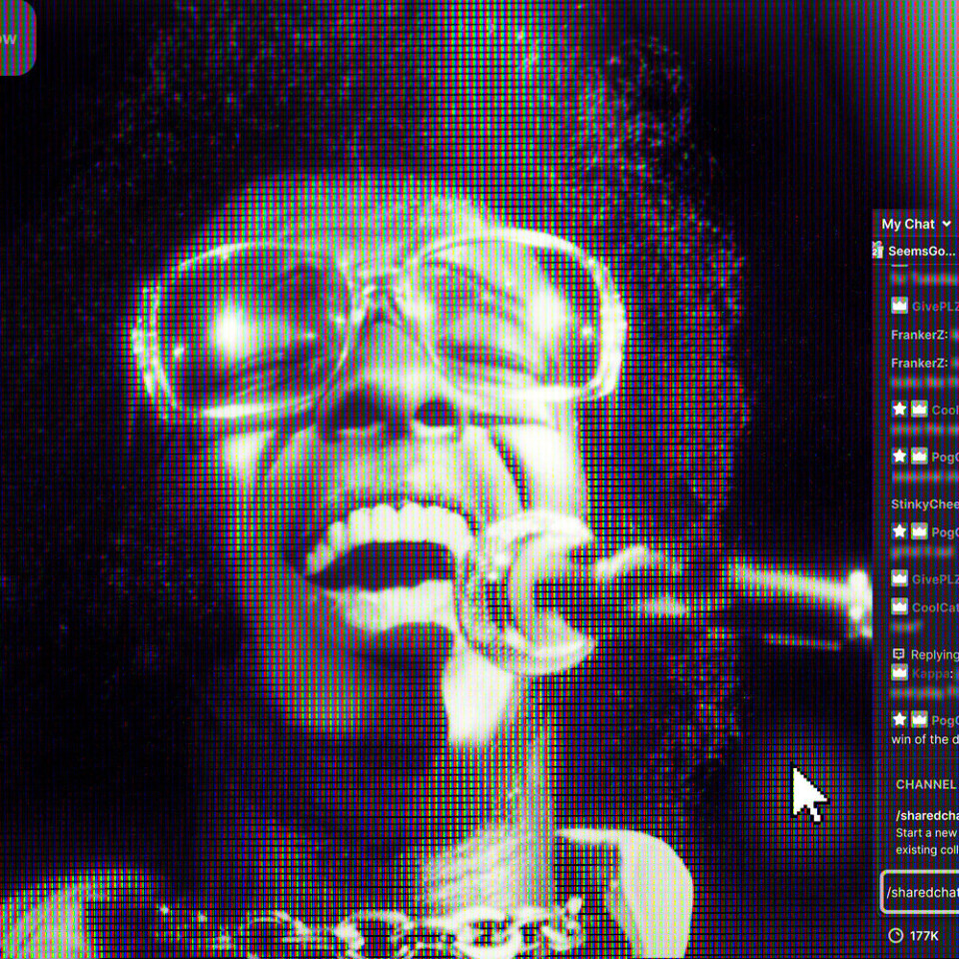Click the StinkyChee... username in chat

(924, 504)
